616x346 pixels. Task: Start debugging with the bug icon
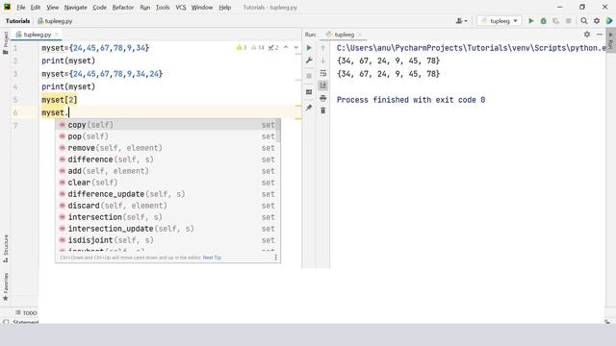543,21
